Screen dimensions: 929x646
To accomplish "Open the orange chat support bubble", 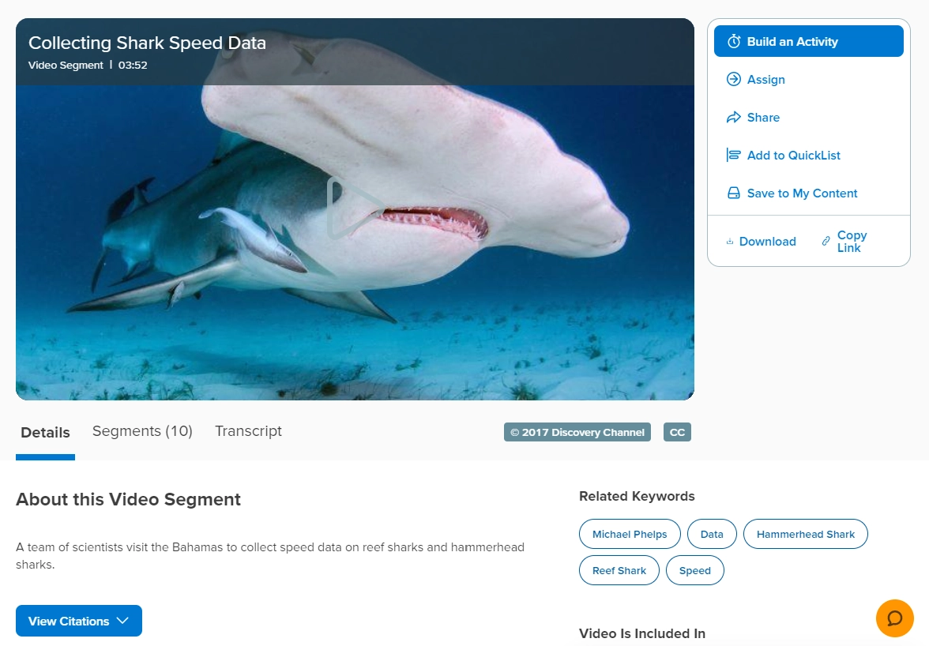I will coord(894,618).
